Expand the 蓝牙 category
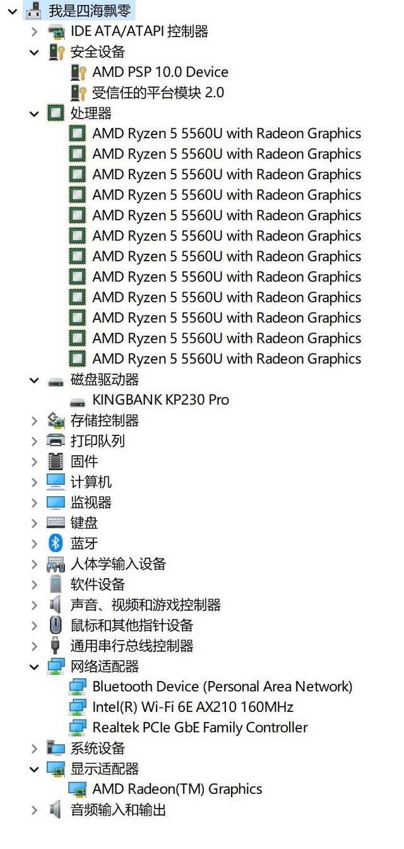 (x=34, y=543)
